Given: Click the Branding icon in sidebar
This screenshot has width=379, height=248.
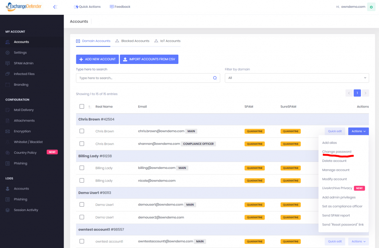Looking at the screenshot, I should [x=8, y=85].
